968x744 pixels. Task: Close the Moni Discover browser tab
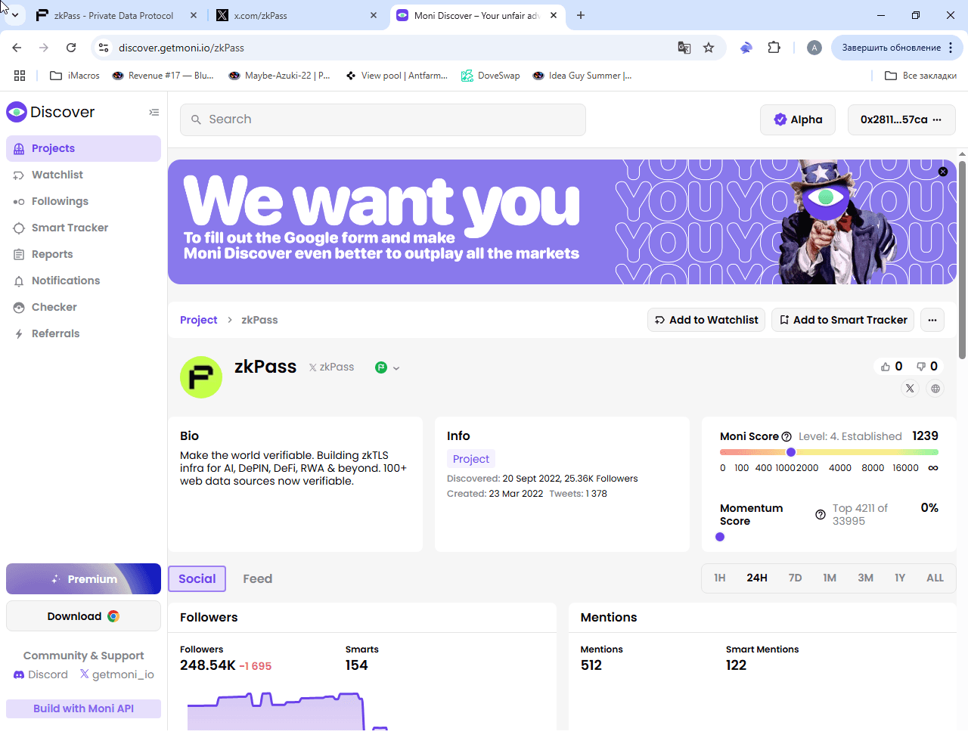coord(554,15)
